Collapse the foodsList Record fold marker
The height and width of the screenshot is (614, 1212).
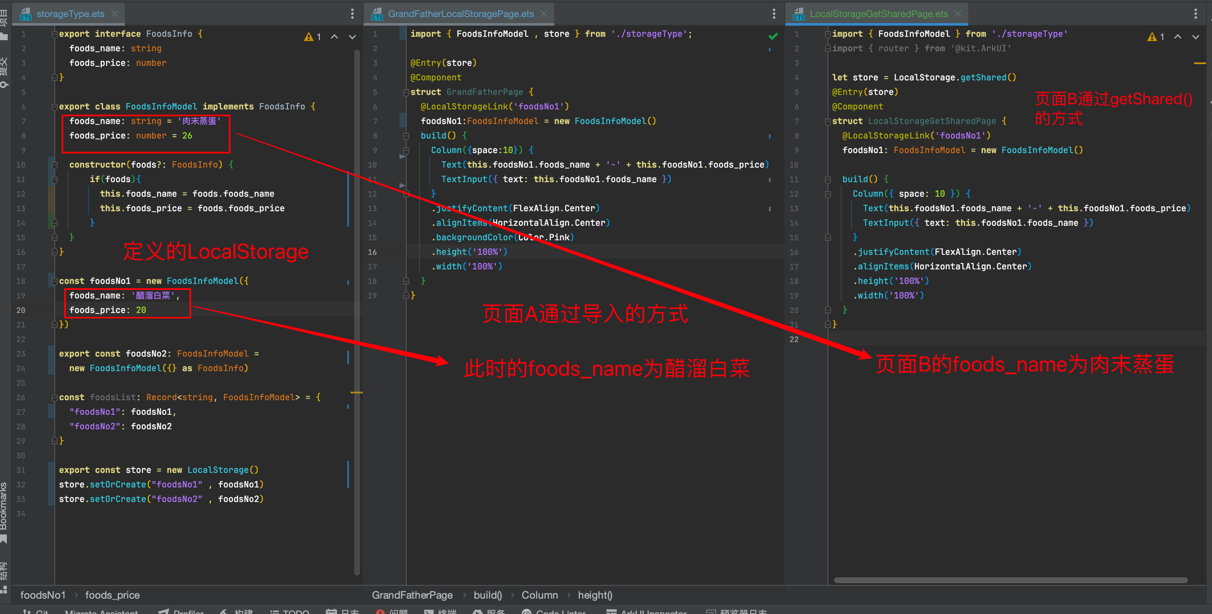pos(55,398)
